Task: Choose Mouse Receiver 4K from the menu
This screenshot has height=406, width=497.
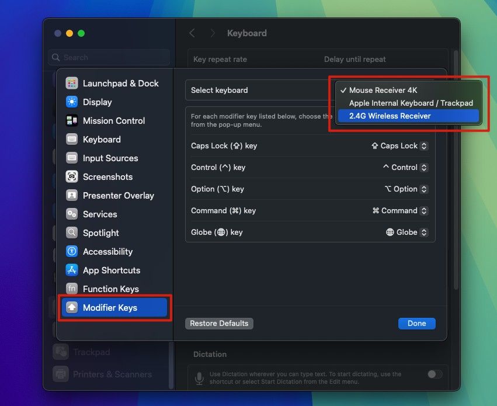Action: tap(409, 91)
